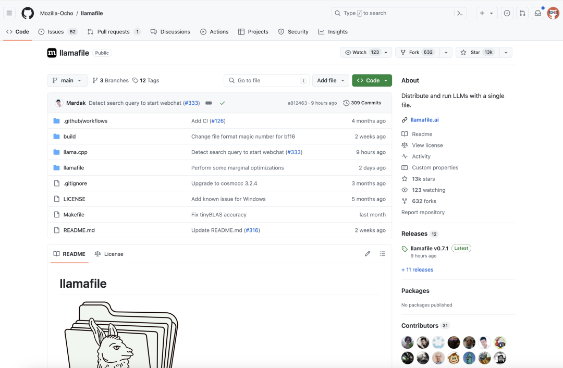
Task: Open the build folder
Action: pyautogui.click(x=70, y=137)
